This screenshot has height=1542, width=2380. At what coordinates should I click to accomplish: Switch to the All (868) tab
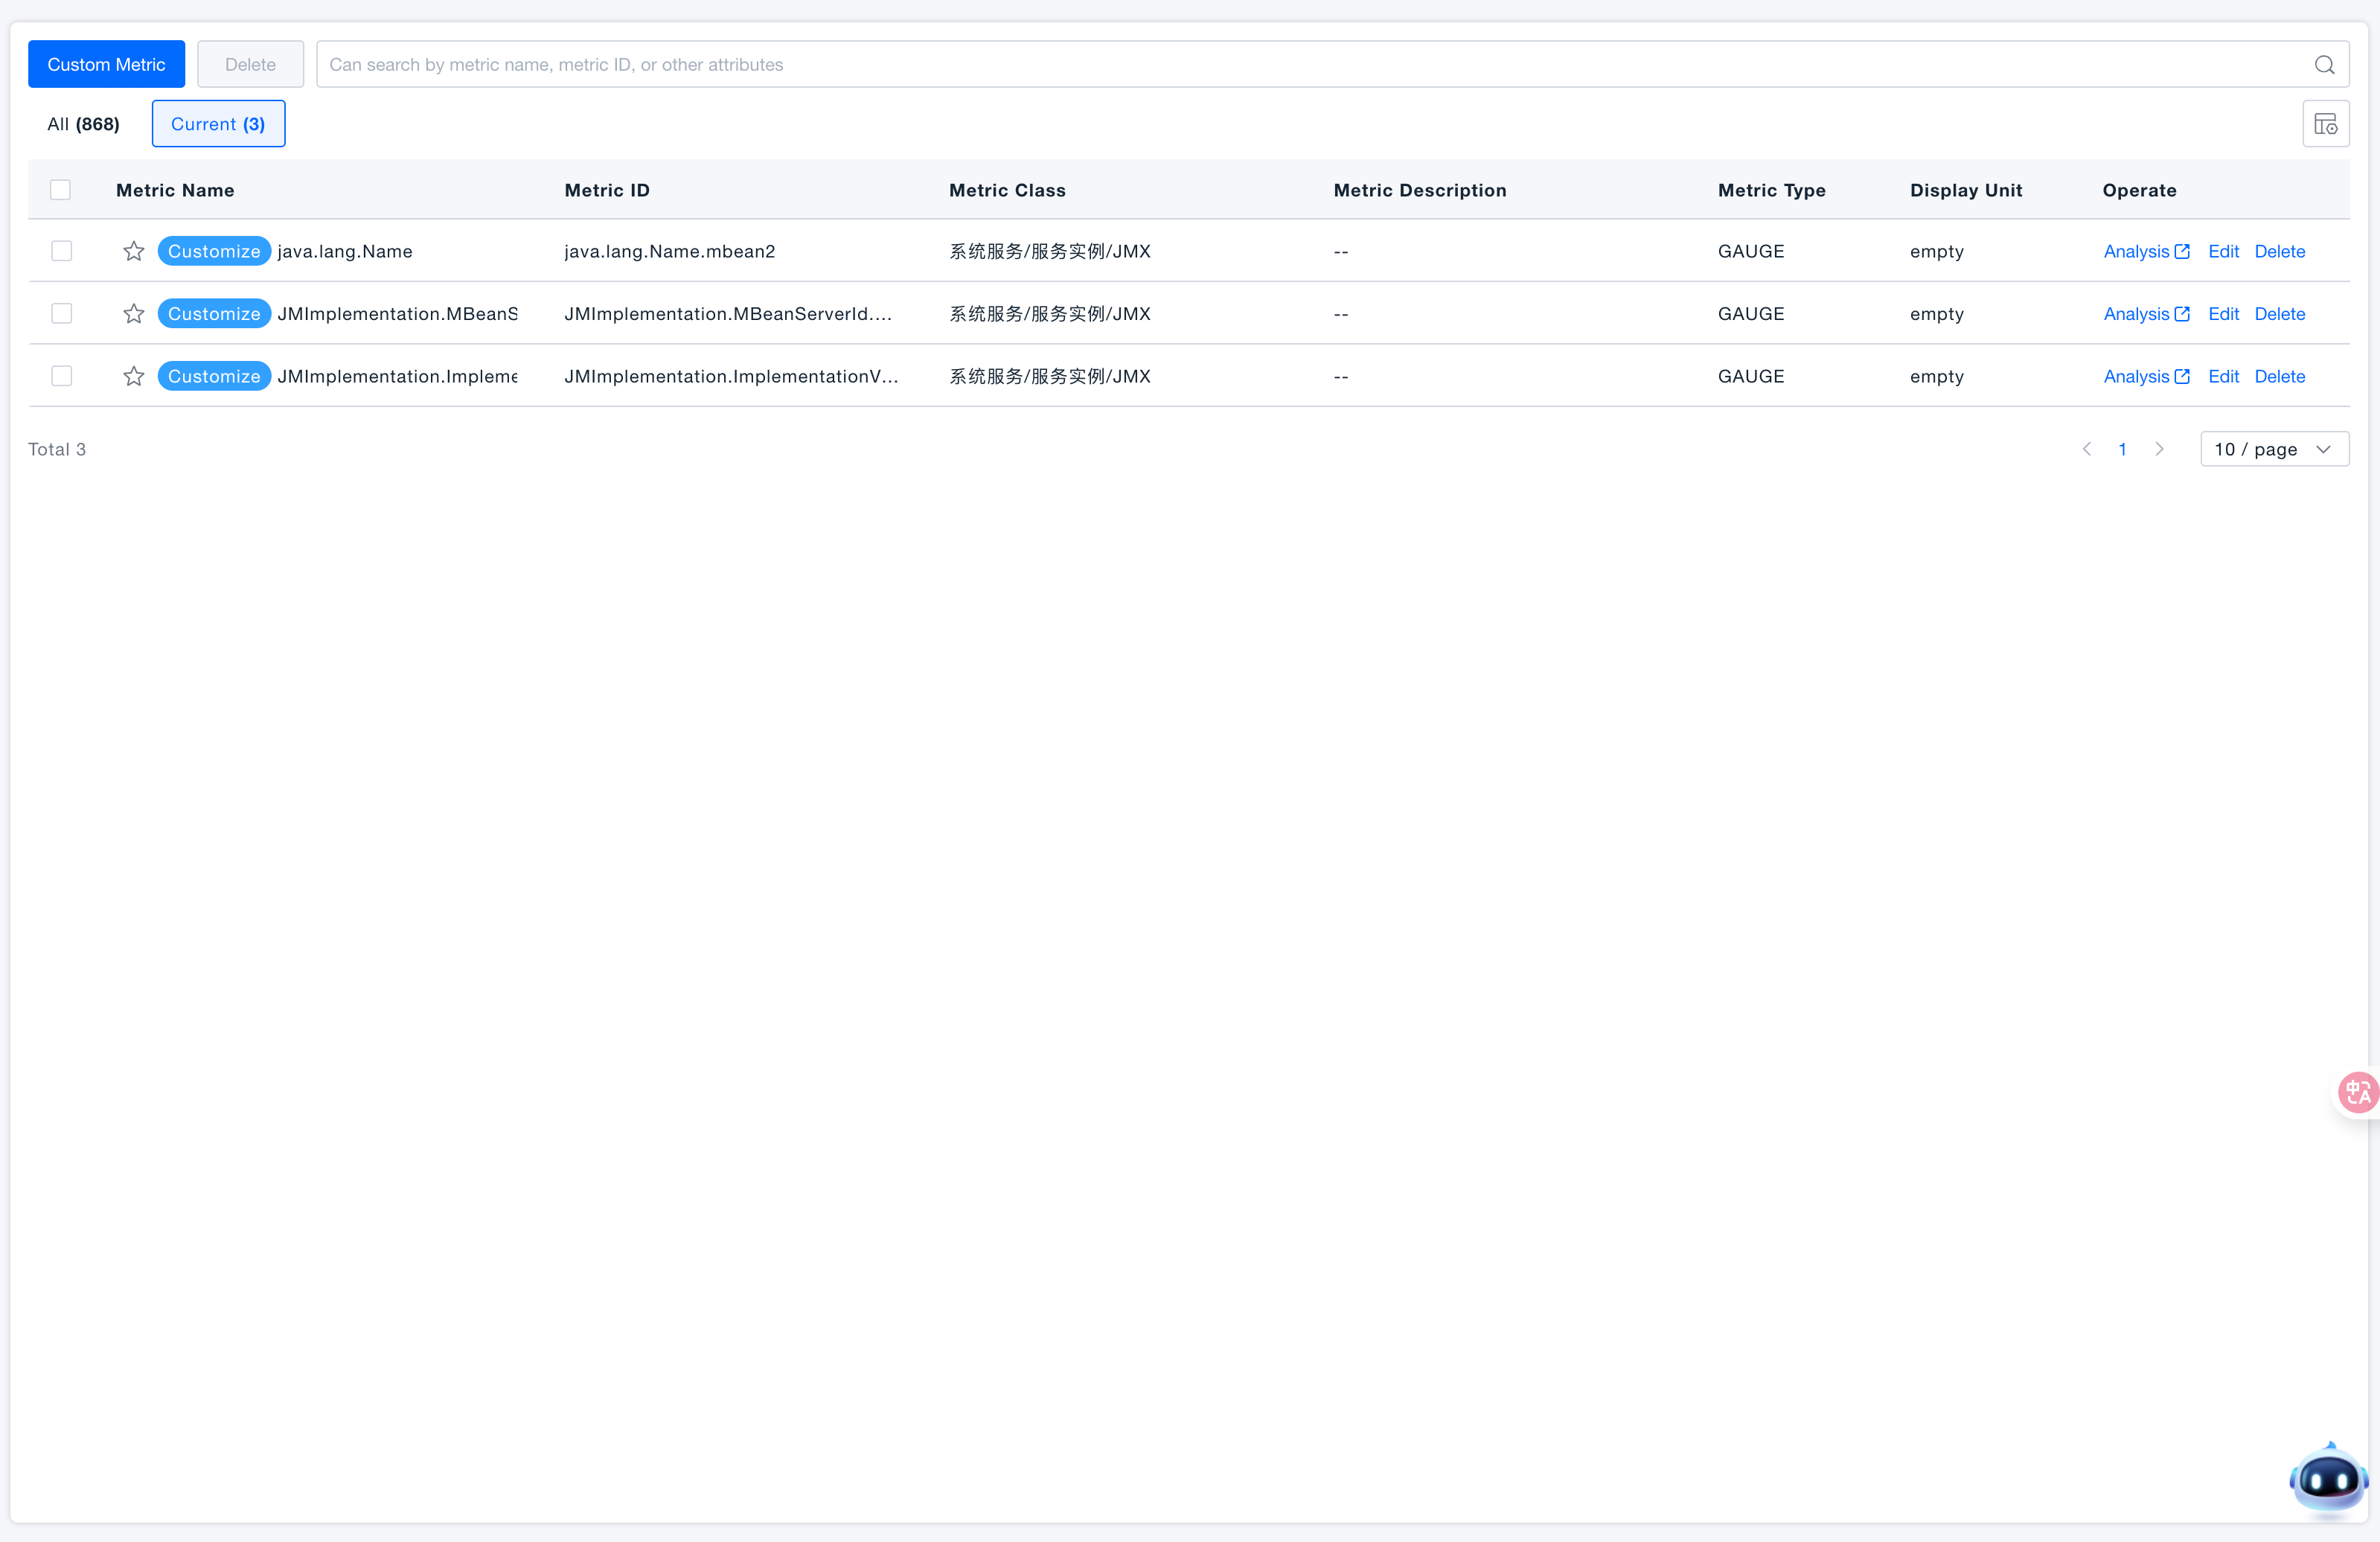tap(83, 124)
